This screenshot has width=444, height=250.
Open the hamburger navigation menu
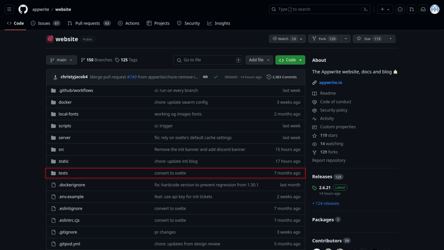point(9,9)
